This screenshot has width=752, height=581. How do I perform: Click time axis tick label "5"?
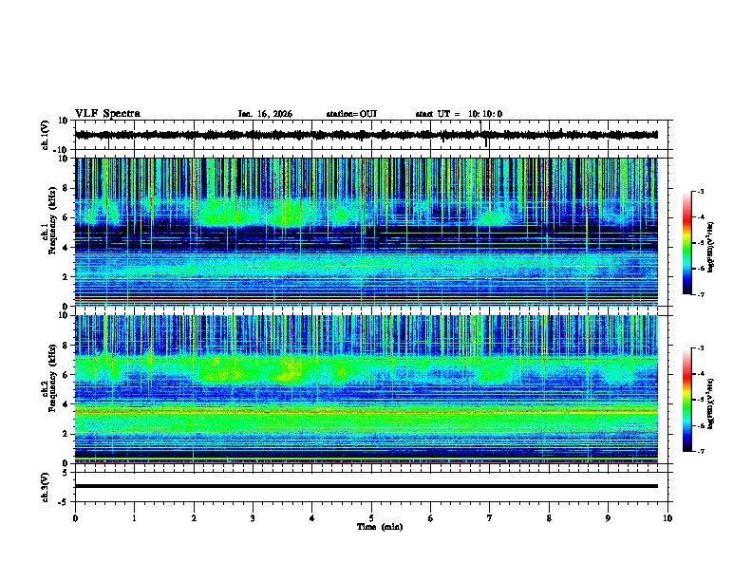tap(371, 518)
